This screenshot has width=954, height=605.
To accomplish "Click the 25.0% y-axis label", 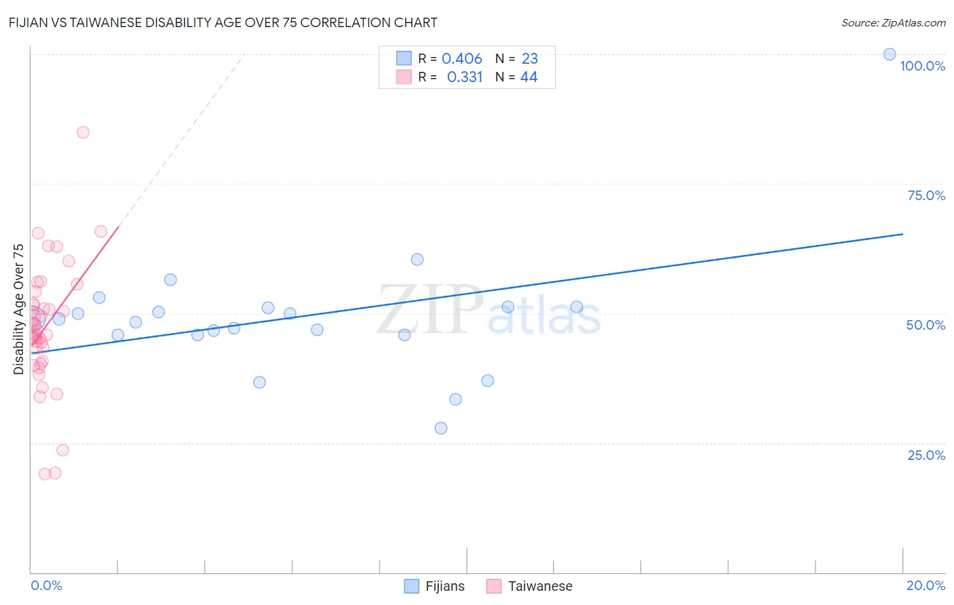I will coord(926,455).
